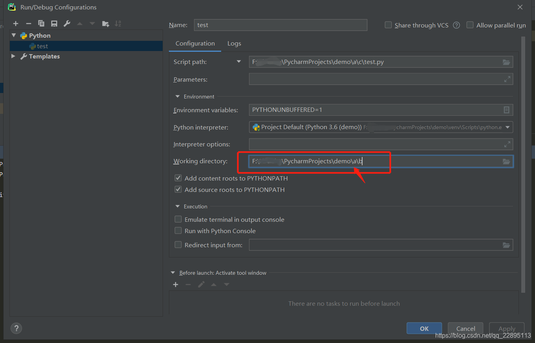
Task: Create new folder for configurations
Action: (105, 24)
